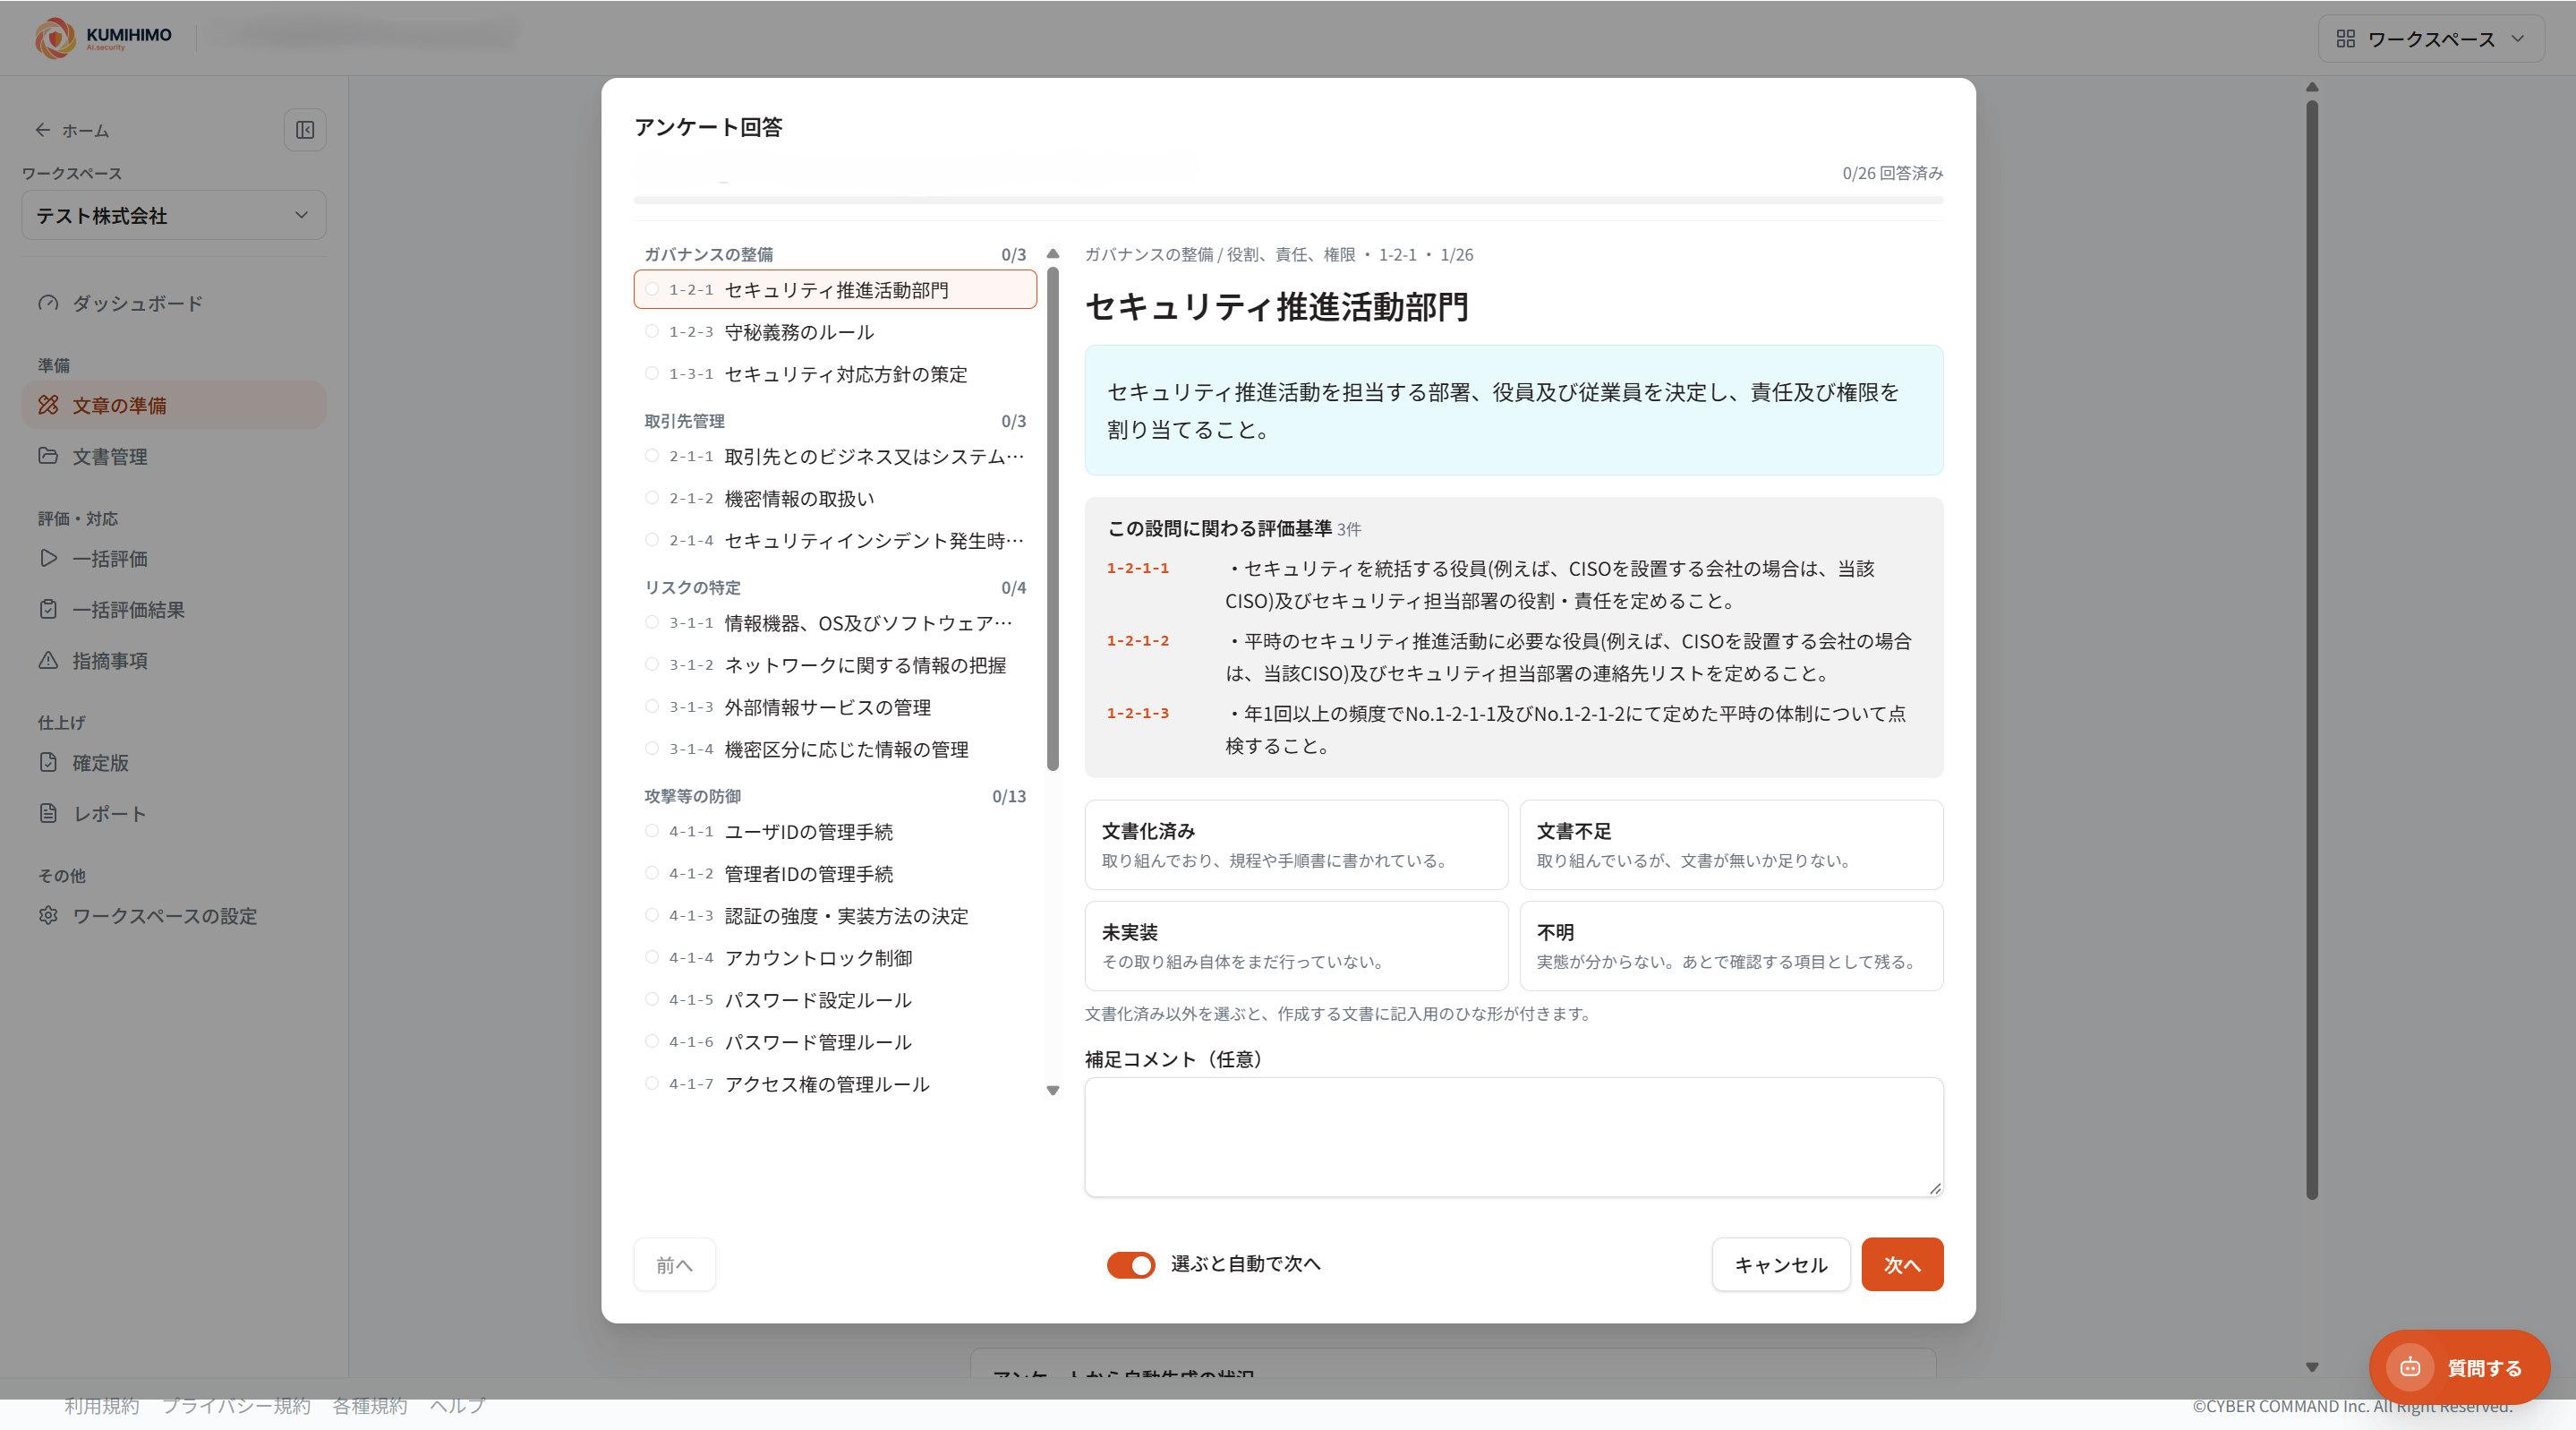The image size is (2576, 1430).
Task: Open 質問する chat button
Action: click(x=2459, y=1367)
